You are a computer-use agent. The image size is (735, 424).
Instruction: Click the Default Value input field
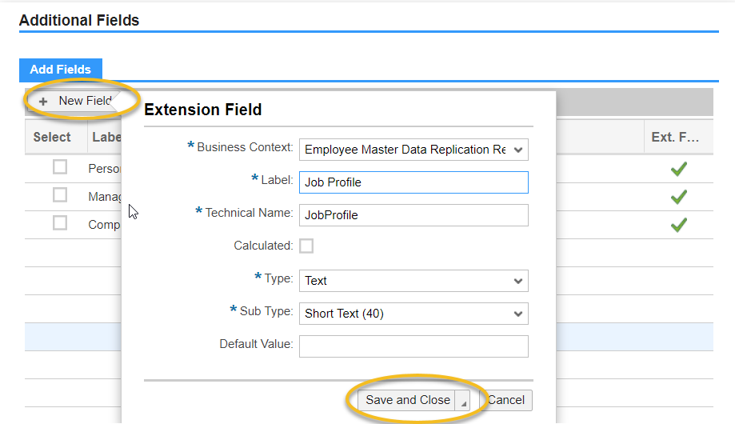pos(413,346)
